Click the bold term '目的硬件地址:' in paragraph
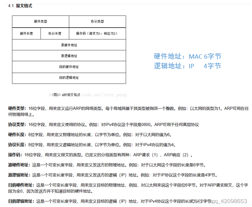Screen dimensions: 252x207 pos(21,185)
